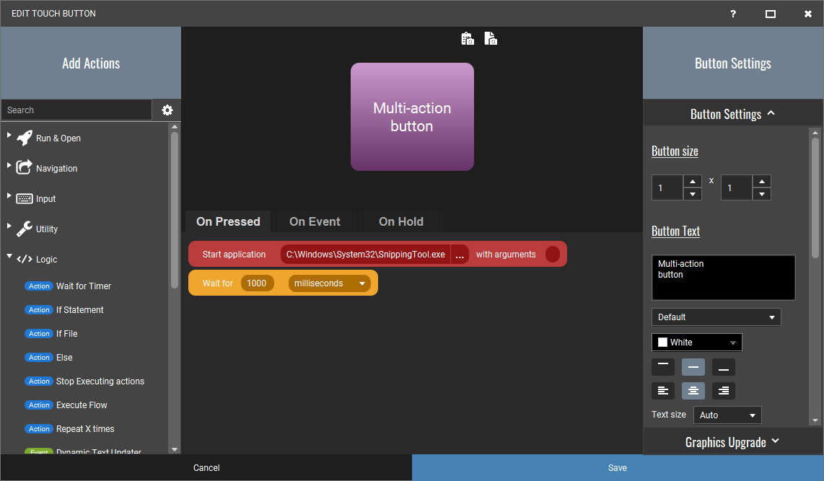Open the milliseconds unit dropdown
The width and height of the screenshot is (824, 481).
(329, 283)
